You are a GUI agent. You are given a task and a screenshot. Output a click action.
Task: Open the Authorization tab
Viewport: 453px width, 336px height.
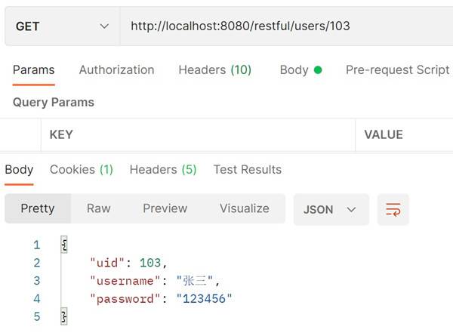(x=116, y=70)
